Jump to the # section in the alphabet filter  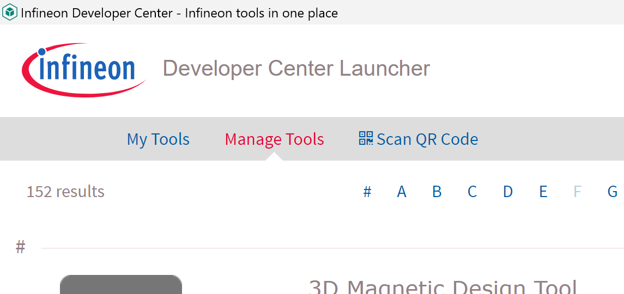click(x=367, y=192)
